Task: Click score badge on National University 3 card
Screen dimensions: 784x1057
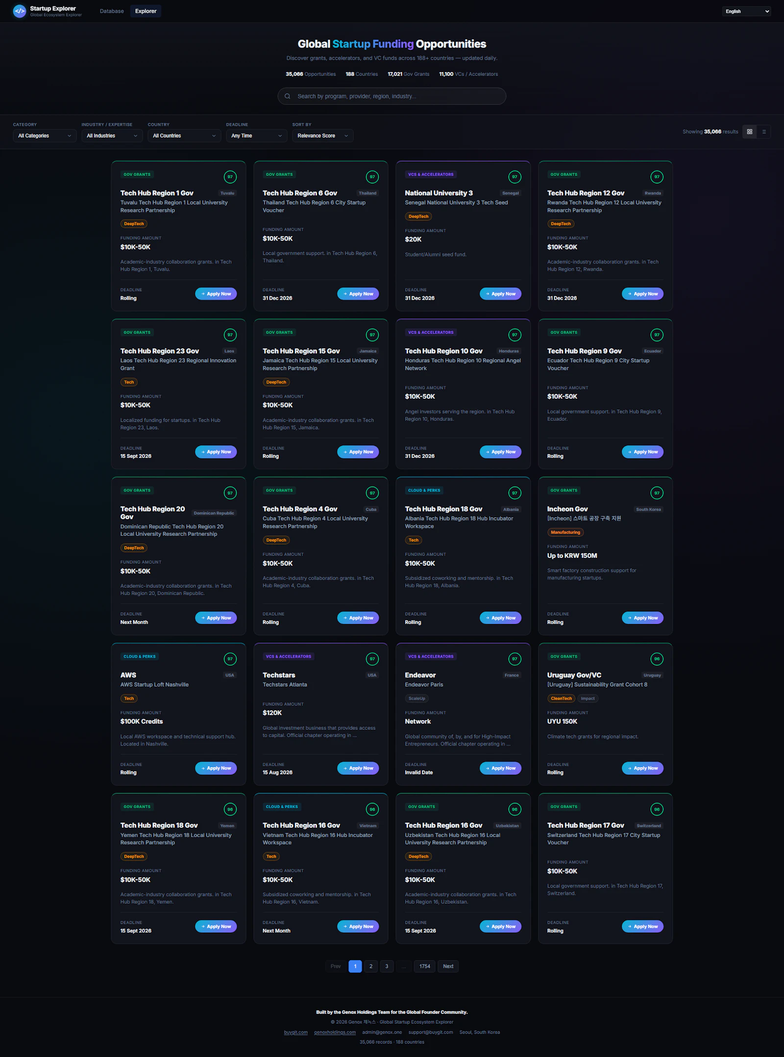Action: (x=514, y=177)
